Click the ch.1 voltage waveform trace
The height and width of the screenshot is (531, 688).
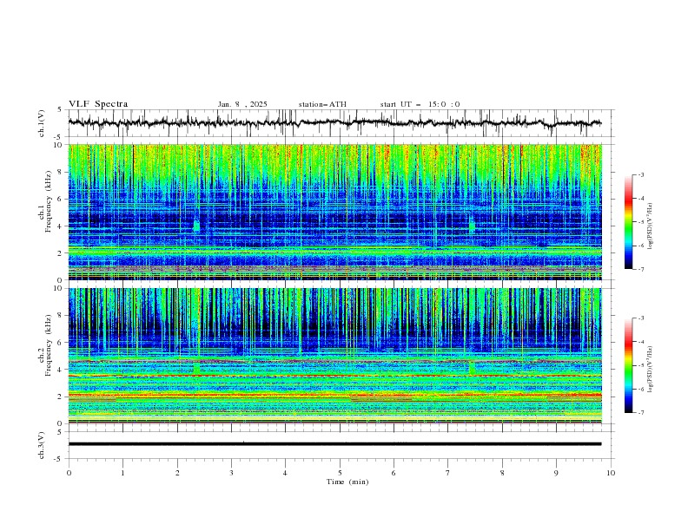click(334, 123)
